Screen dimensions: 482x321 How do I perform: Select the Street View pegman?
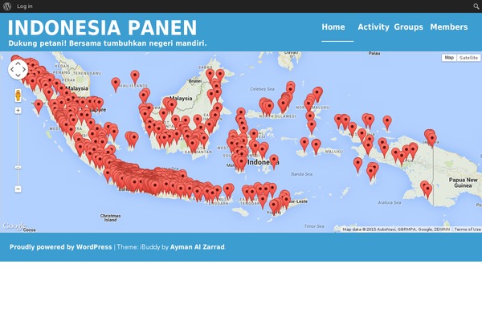click(18, 95)
